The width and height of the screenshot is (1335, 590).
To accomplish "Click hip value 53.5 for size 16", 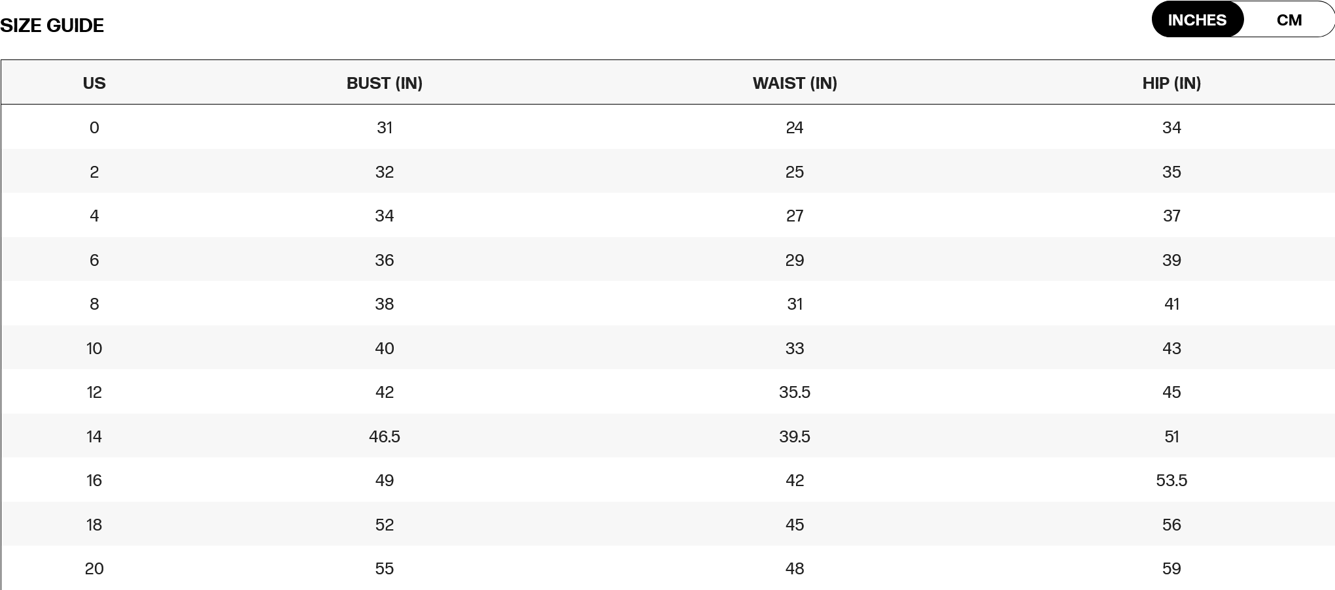I will (x=1171, y=480).
